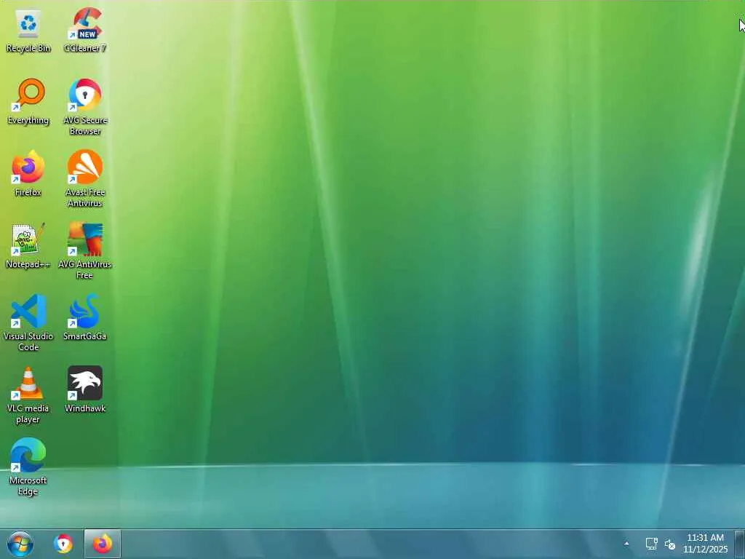Select the Visual Studio Code shortcut
Image resolution: width=745 pixels, height=559 pixels.
coord(28,323)
